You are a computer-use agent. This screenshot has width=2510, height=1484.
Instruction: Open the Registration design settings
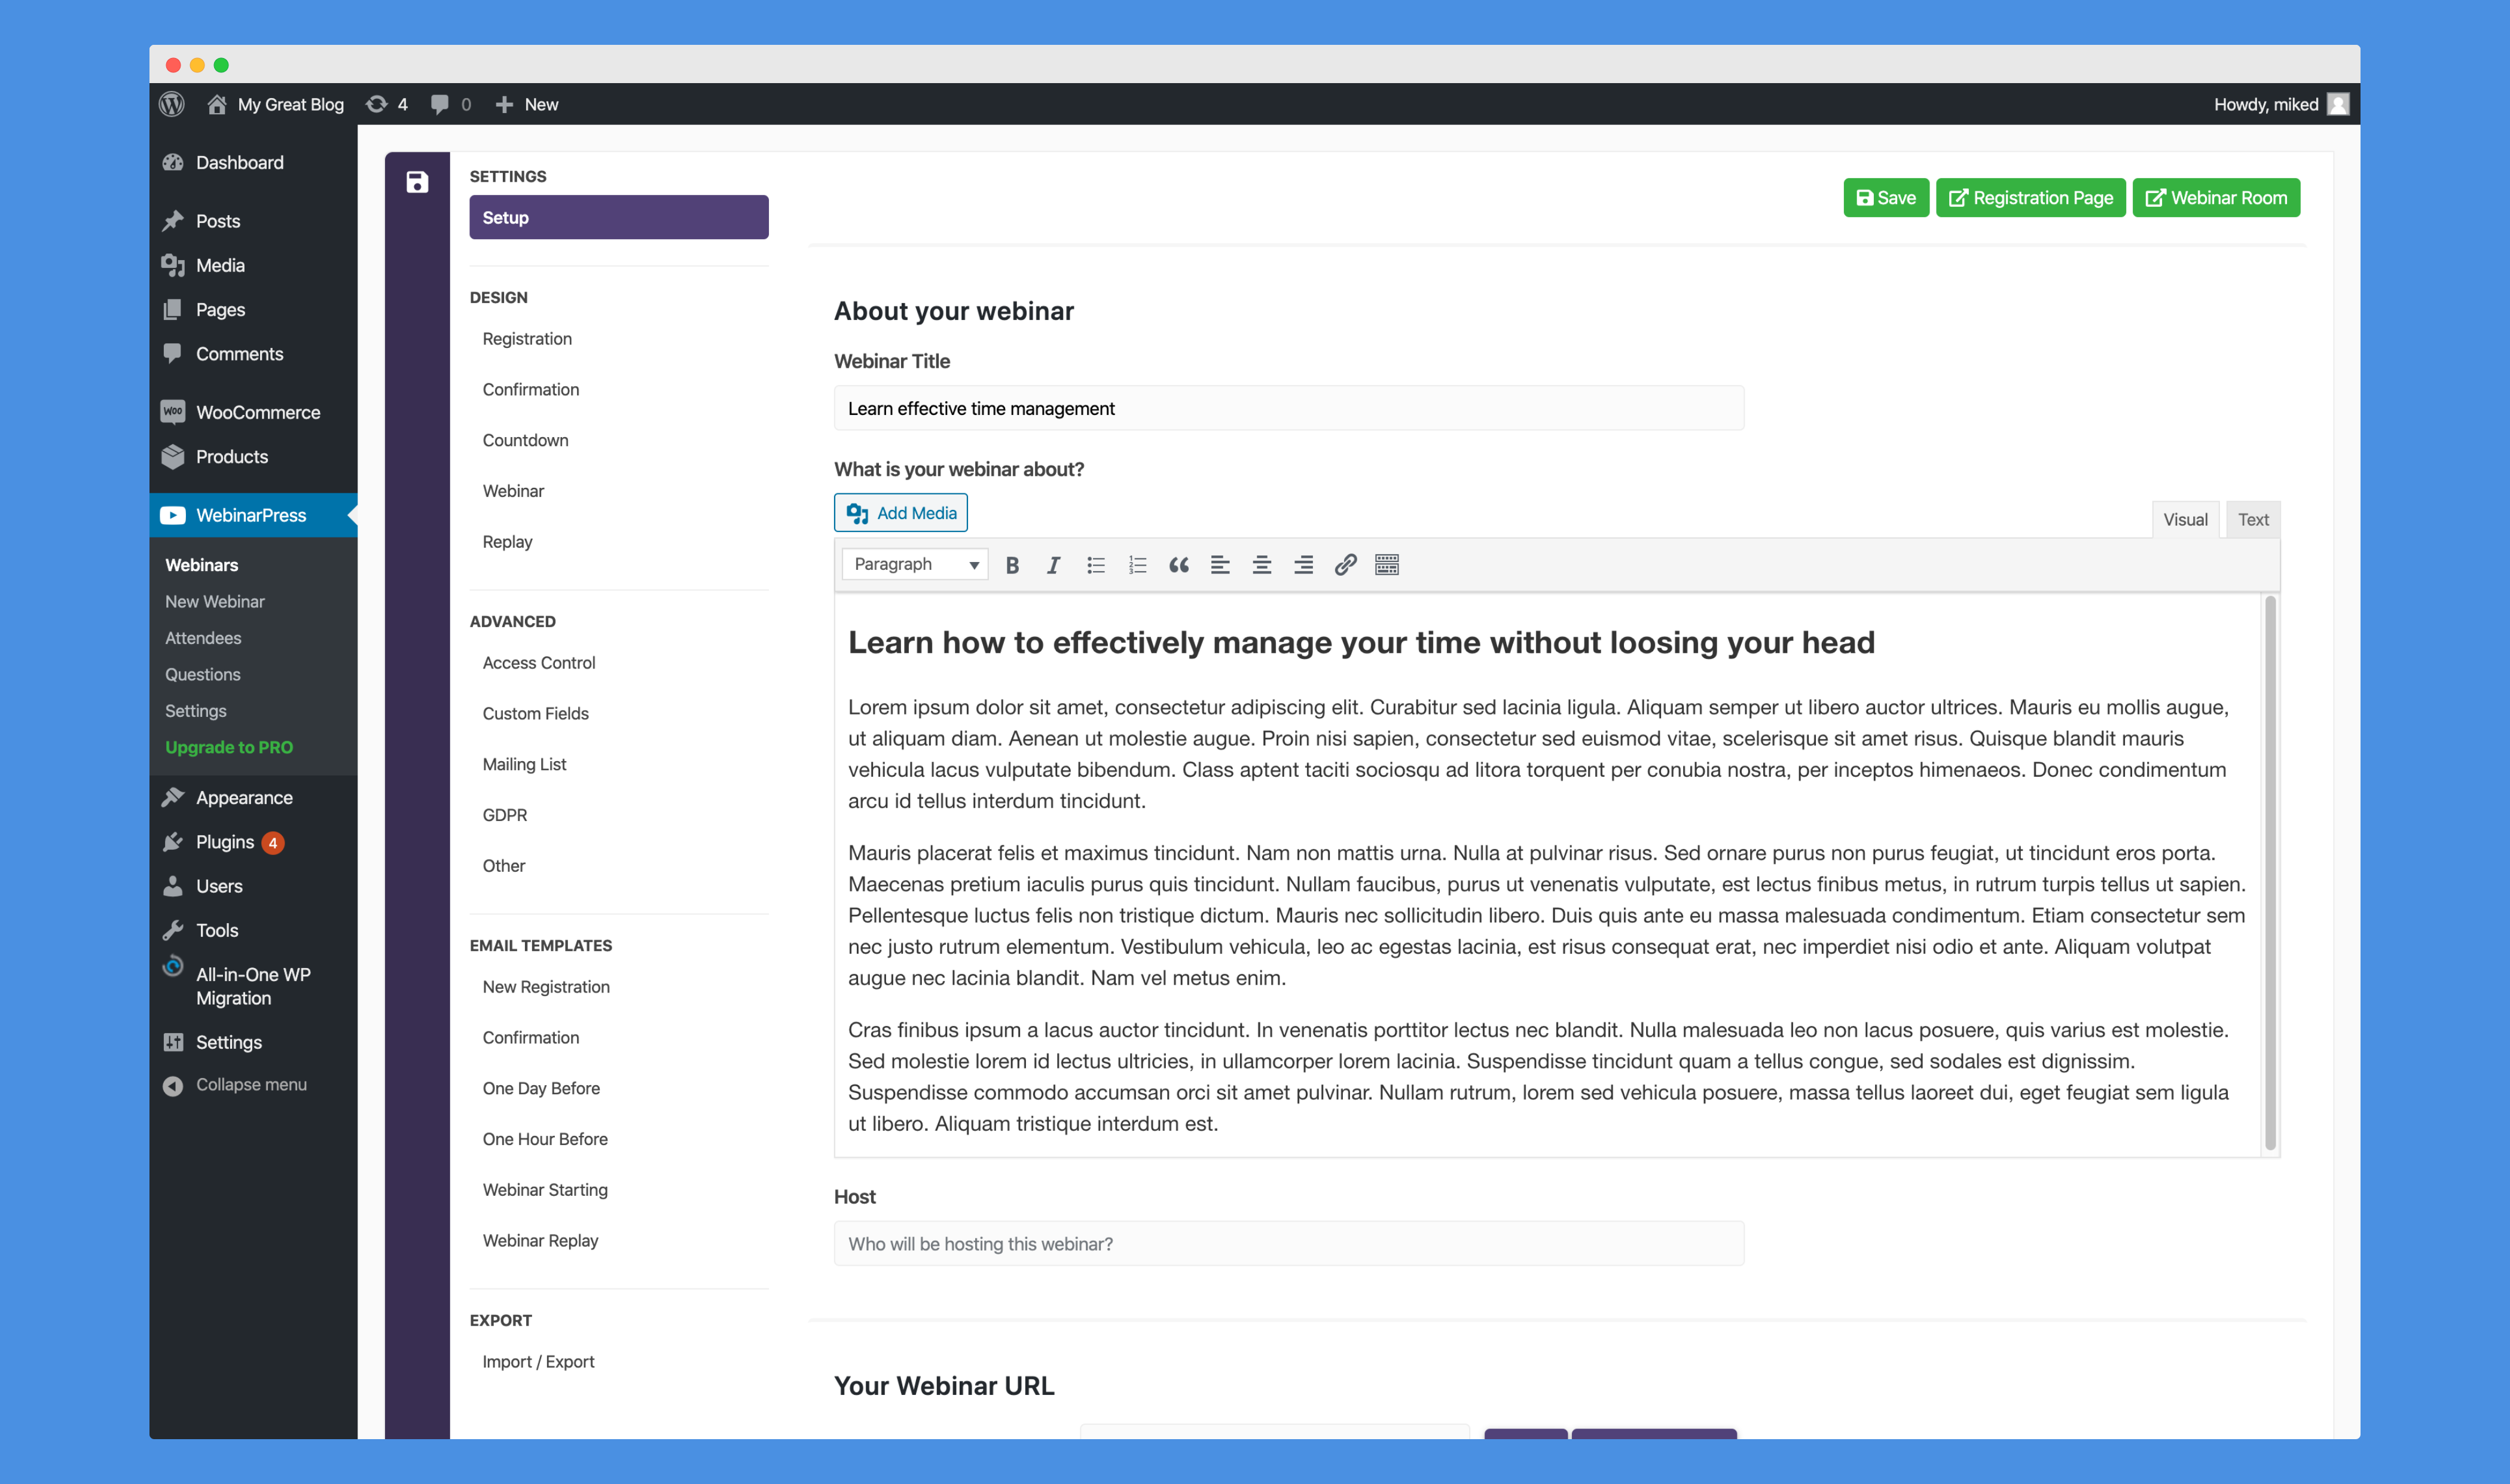pos(528,337)
